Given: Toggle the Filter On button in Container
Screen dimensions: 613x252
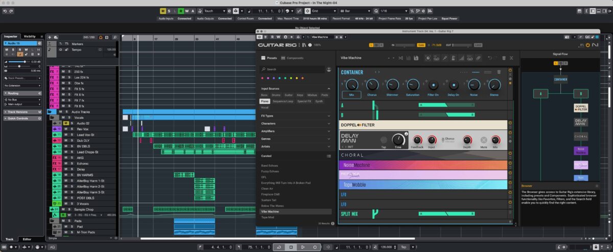Looking at the screenshot, I should (433, 85).
